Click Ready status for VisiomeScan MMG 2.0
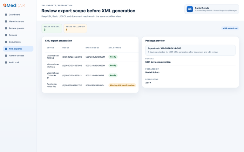The width and height of the screenshot is (244, 152). tap(113, 66)
